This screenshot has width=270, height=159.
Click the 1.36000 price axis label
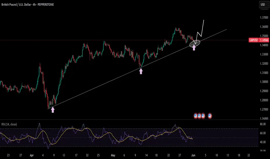tap(264, 27)
